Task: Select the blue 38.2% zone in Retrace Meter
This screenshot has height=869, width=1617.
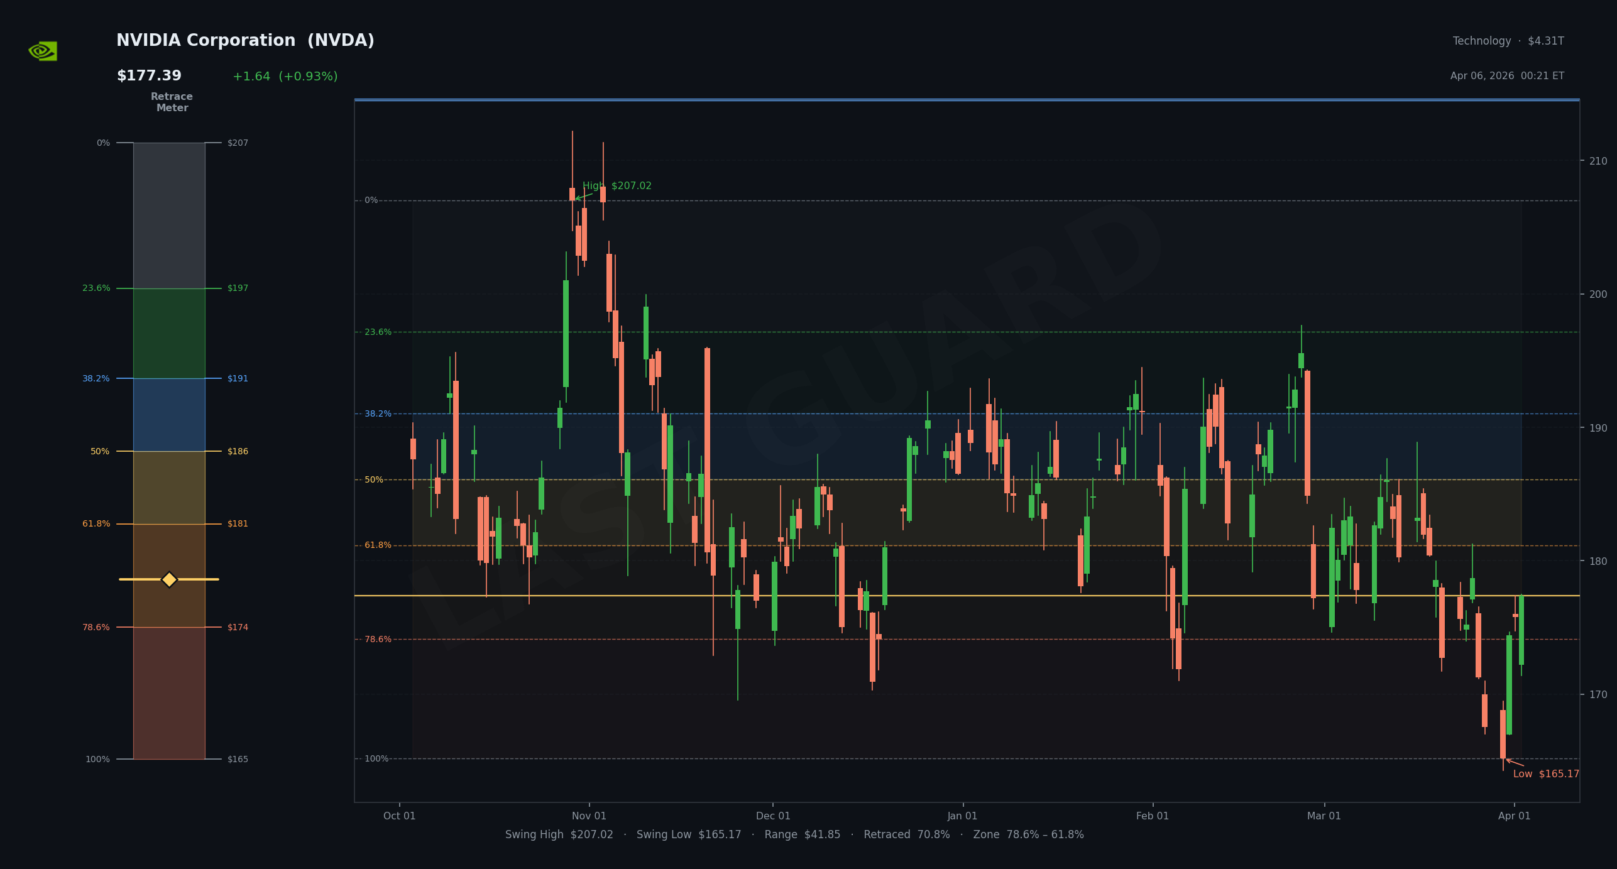Action: (169, 415)
